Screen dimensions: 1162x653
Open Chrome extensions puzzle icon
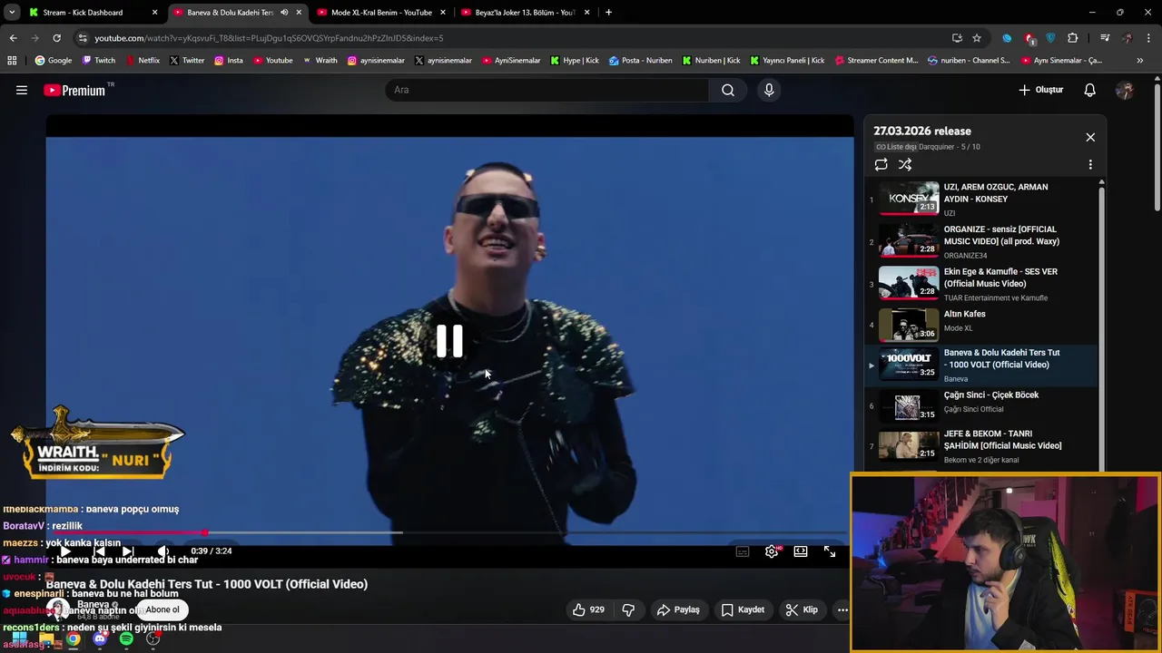(x=1073, y=38)
